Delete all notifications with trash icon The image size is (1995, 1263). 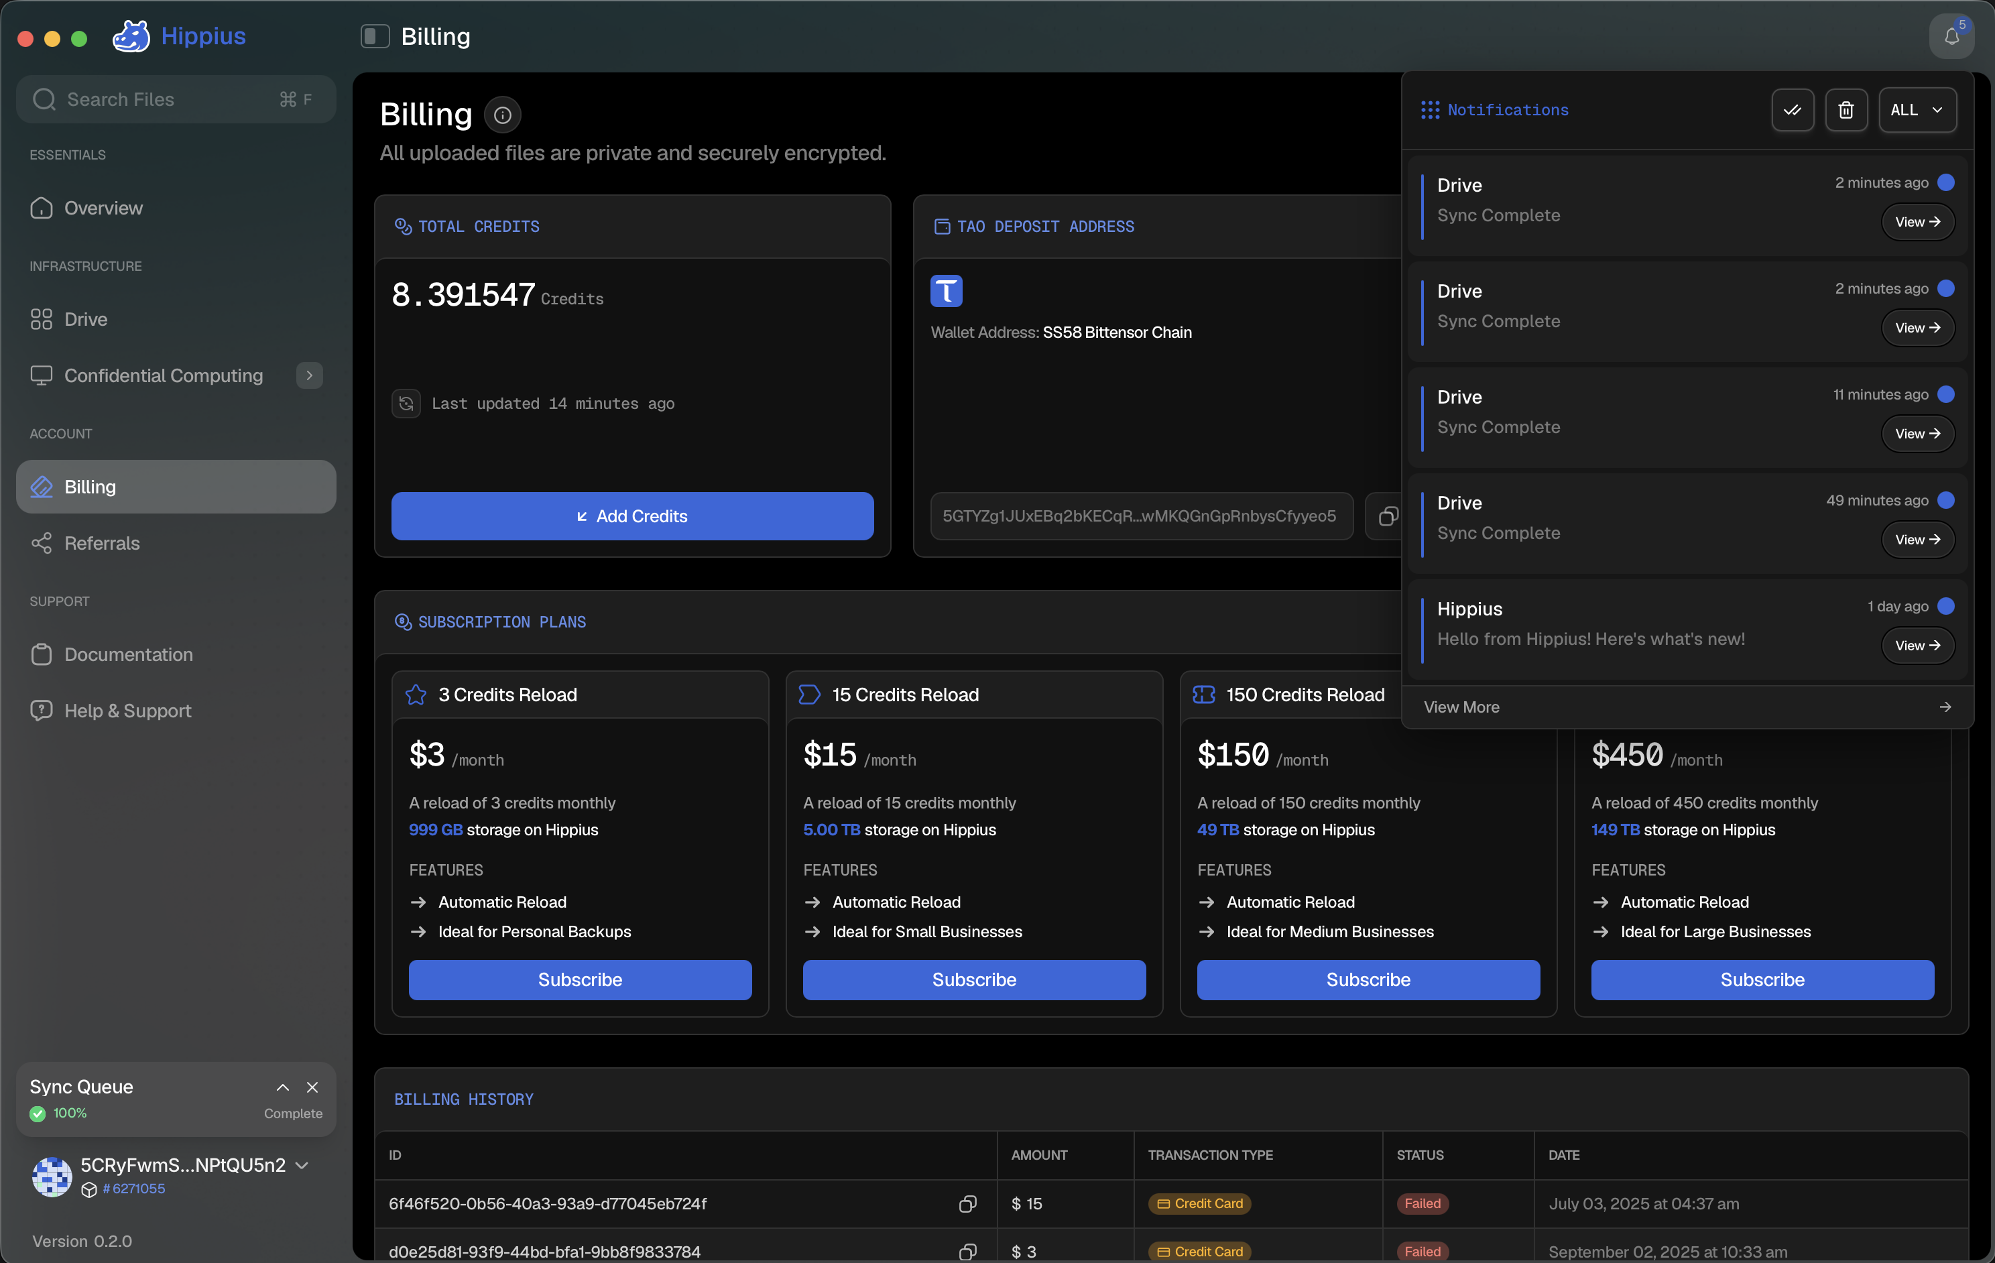tap(1846, 109)
